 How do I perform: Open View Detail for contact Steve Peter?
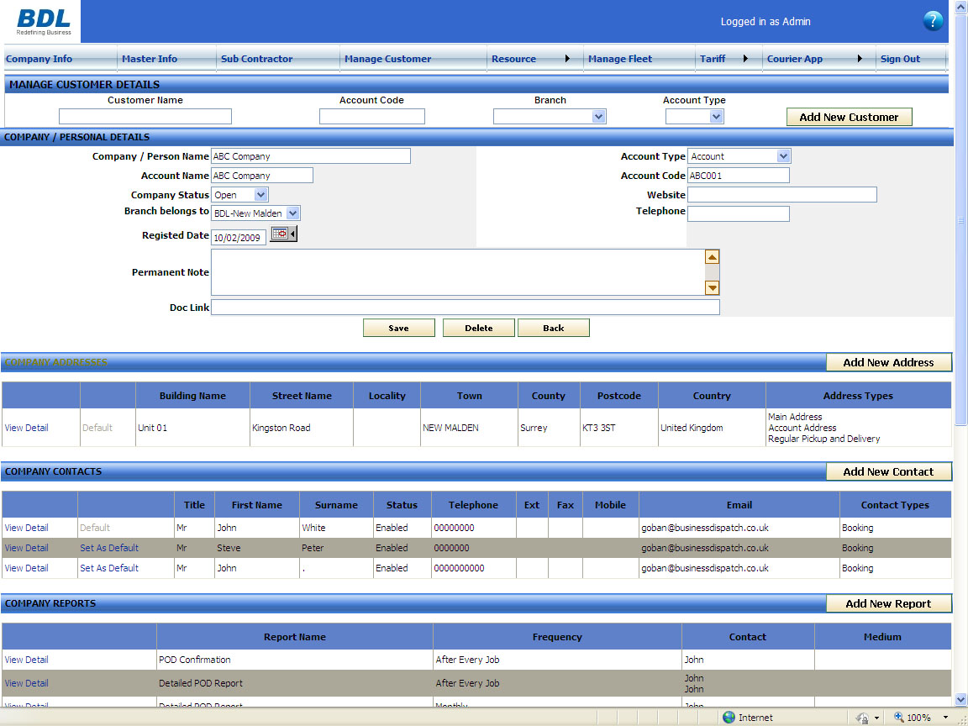pos(27,548)
